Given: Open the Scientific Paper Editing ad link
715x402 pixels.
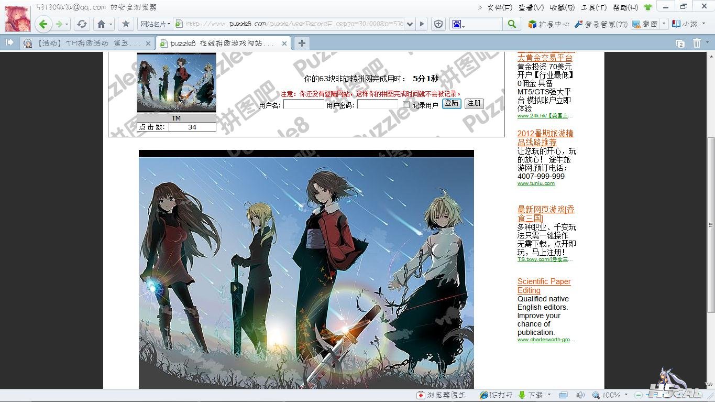Looking at the screenshot, I should tap(544, 286).
